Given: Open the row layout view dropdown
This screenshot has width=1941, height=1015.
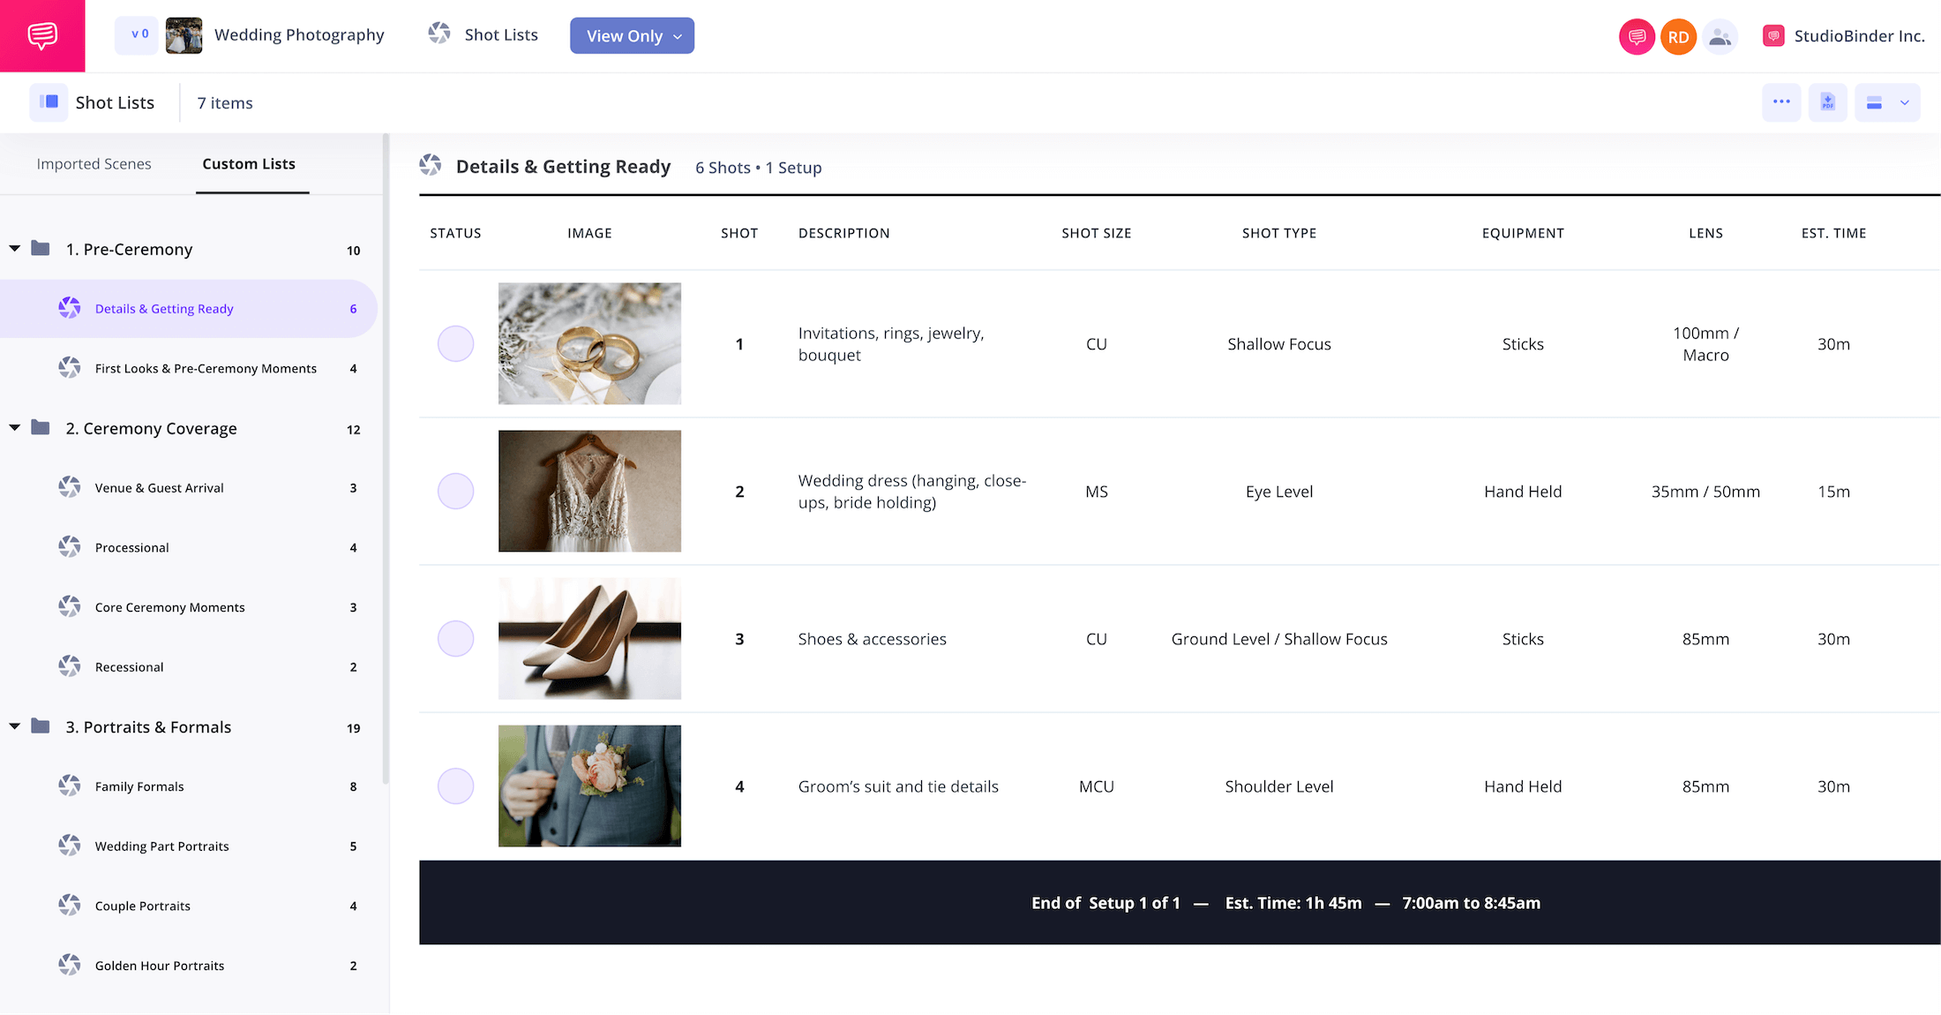Looking at the screenshot, I should pyautogui.click(x=1886, y=102).
